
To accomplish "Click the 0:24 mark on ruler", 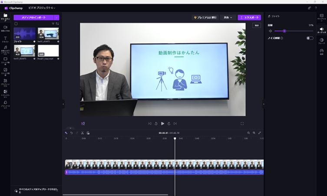I will coord(132,138).
